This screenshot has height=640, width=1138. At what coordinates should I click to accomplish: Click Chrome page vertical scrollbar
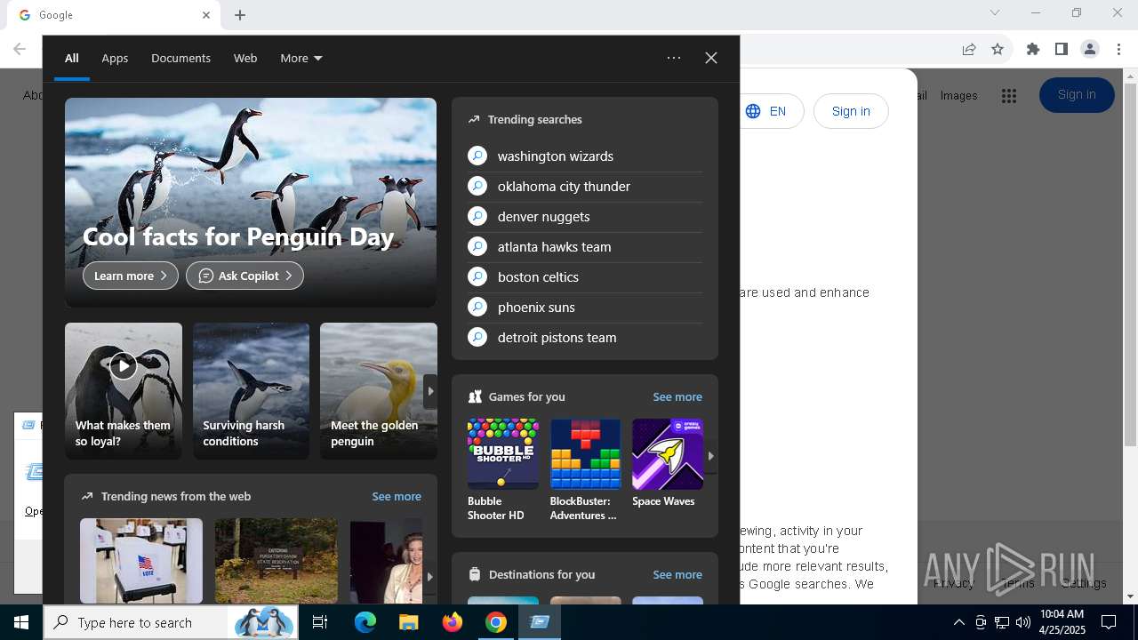[x=1130, y=264]
